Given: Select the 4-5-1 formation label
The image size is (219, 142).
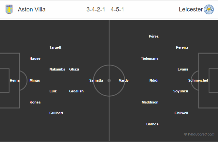Looking at the screenshot, I should (x=117, y=9).
